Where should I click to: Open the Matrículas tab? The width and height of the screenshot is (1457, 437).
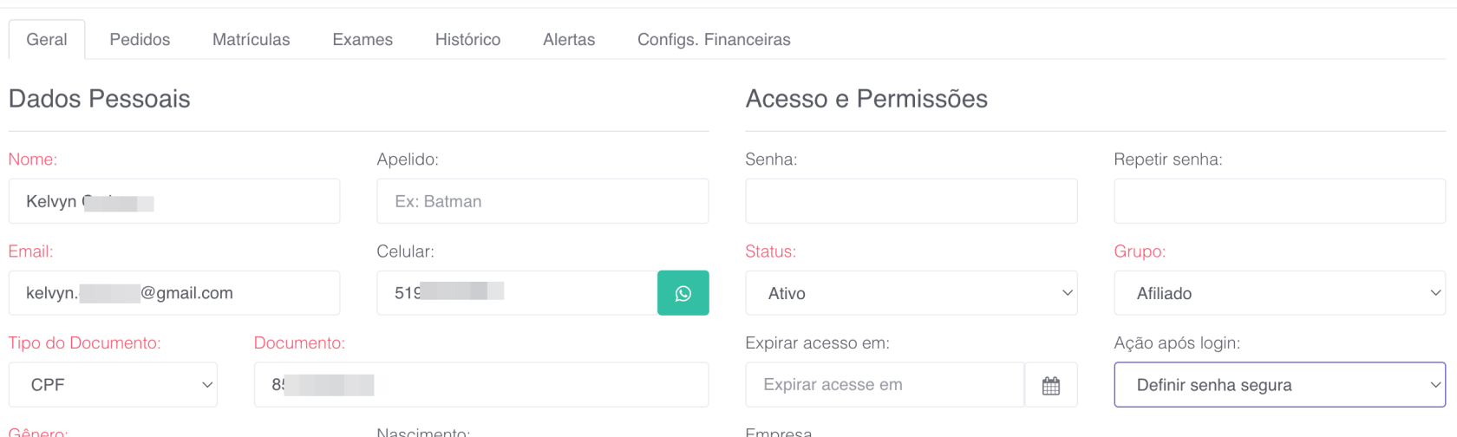pos(251,40)
